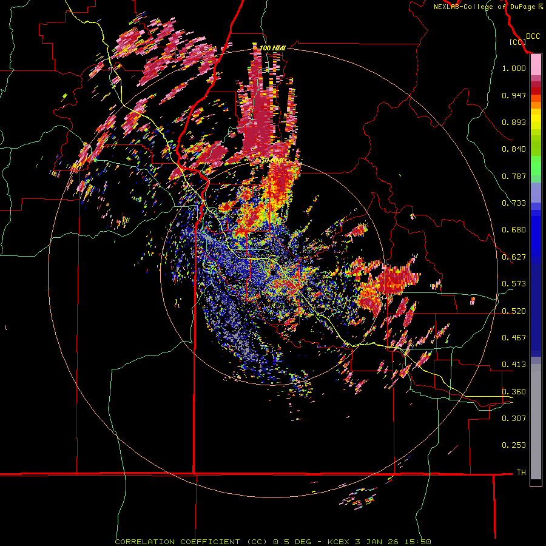Click the TH threshold label on the legend
This screenshot has width=546, height=546.
coord(521,473)
